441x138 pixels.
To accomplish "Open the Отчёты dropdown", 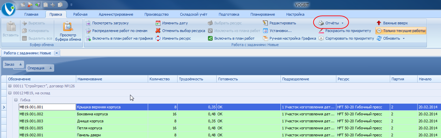I will 331,23.
